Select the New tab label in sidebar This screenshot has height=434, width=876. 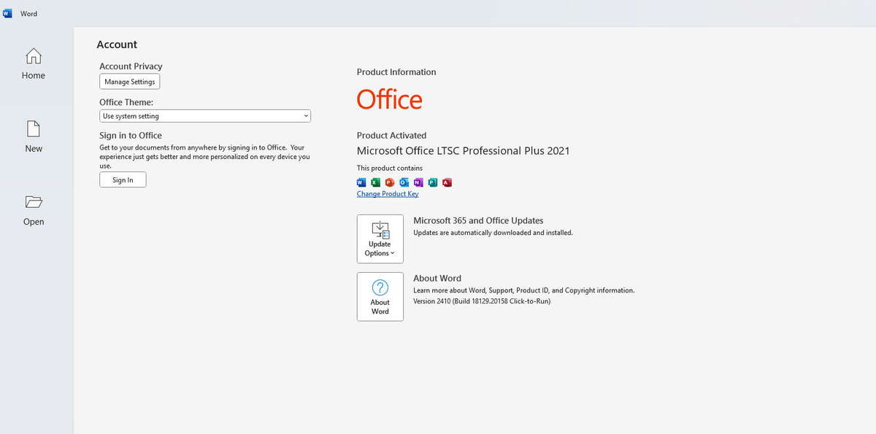(34, 149)
